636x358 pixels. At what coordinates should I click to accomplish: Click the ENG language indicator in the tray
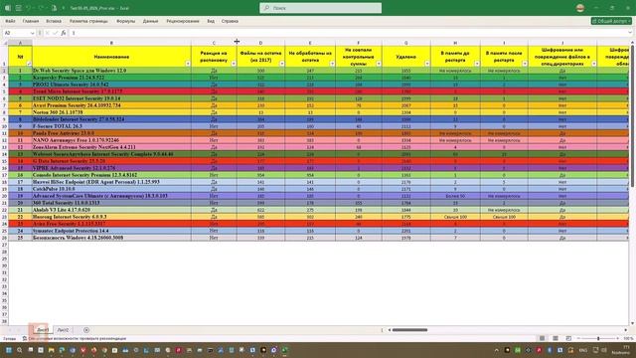click(583, 350)
